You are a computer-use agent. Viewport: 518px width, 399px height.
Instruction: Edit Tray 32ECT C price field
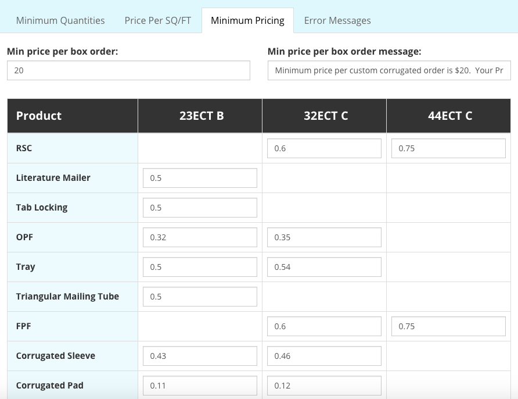click(324, 267)
